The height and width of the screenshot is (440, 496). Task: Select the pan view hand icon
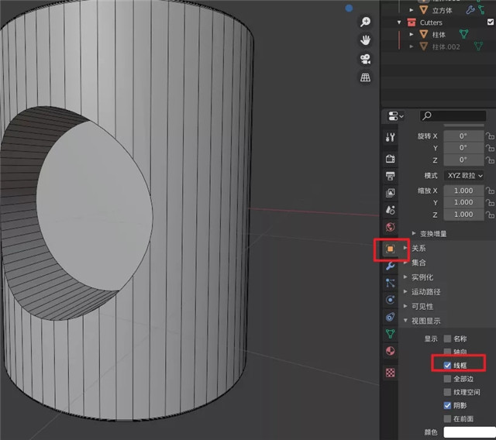pos(364,41)
